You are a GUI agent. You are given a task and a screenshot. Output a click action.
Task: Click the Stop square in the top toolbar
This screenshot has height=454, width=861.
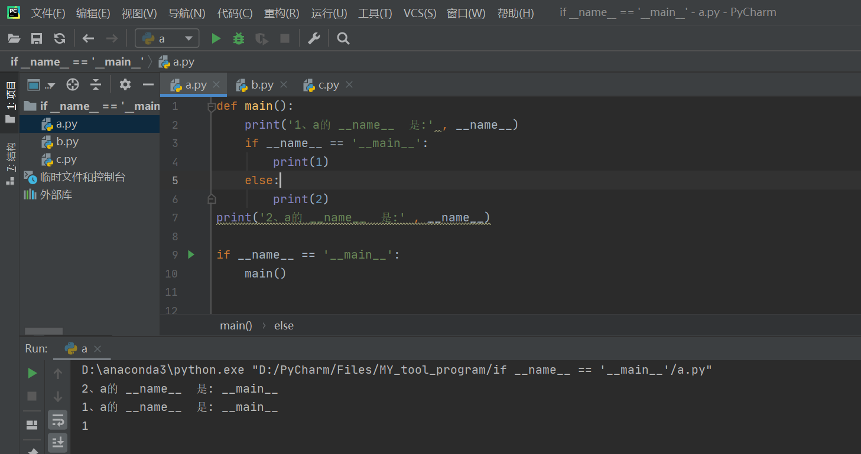(x=285, y=39)
